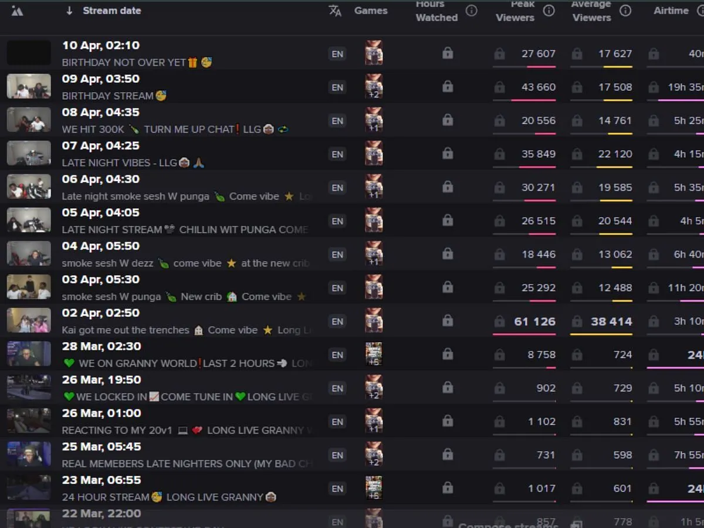Click the Average Viewers column header
704x528 pixels.
591,11
